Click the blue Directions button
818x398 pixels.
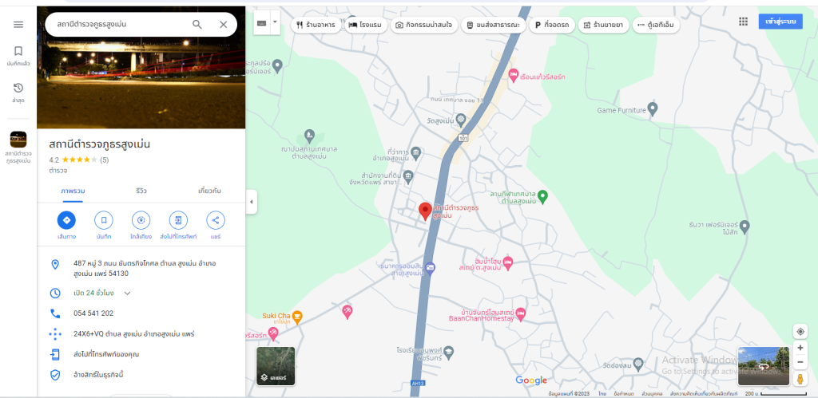point(66,220)
